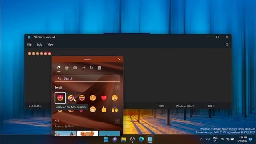Insert the red heart emoji

point(104,98)
